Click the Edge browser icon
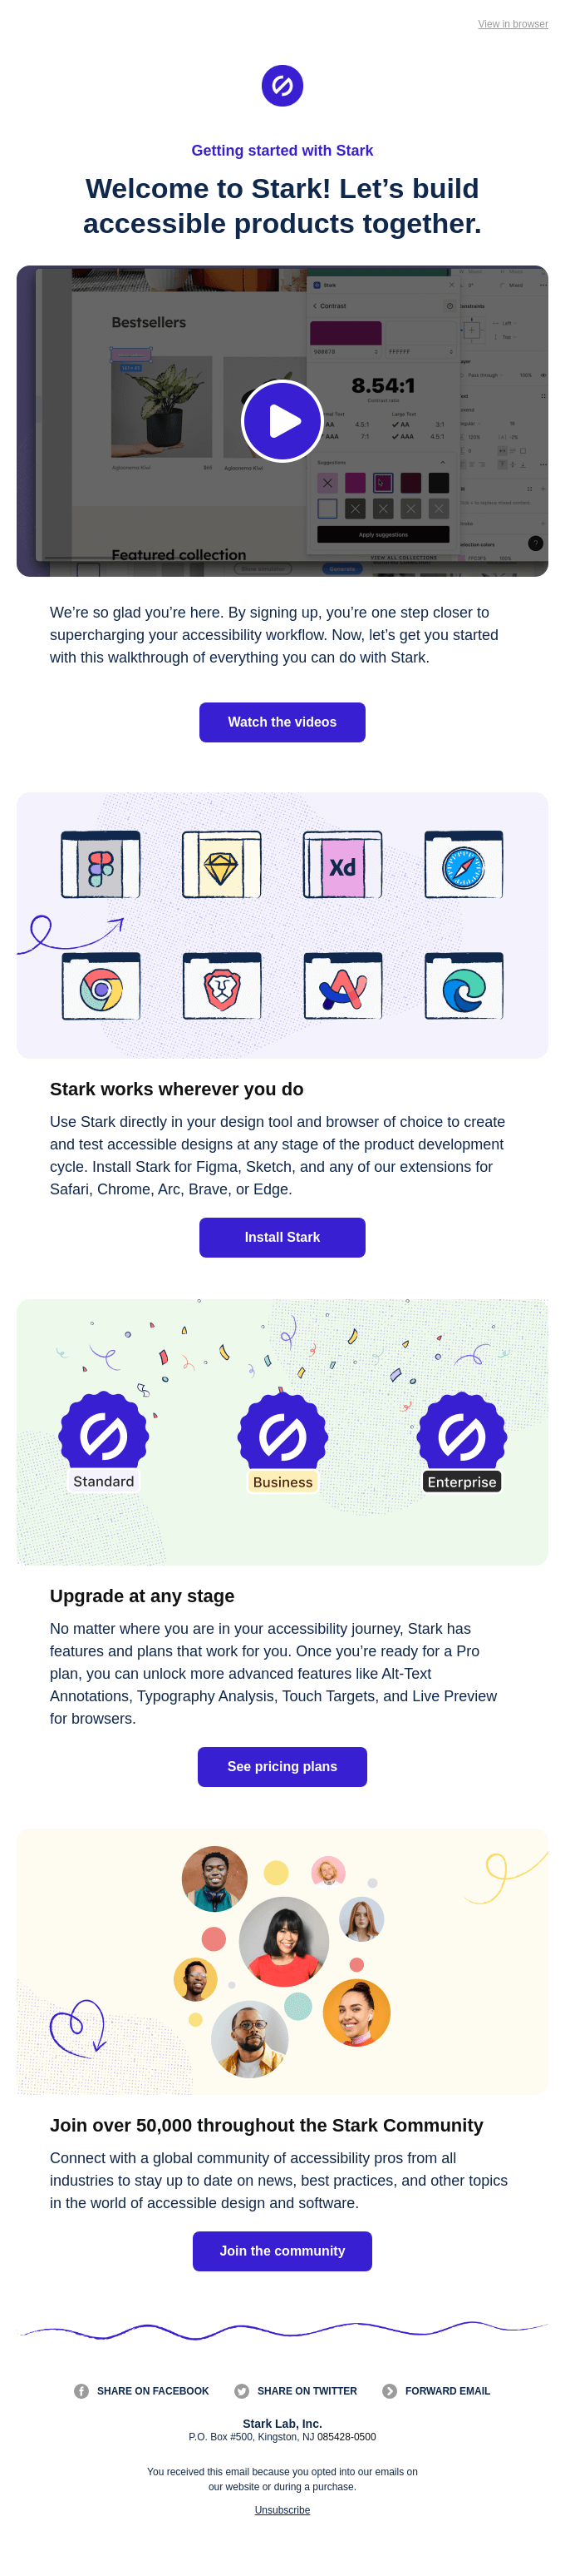This screenshot has width=565, height=2576. (463, 988)
